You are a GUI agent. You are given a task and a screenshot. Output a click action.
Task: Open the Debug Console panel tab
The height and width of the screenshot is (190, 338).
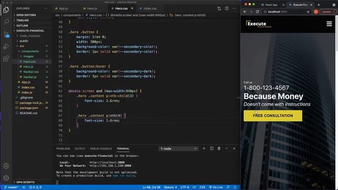pos(101,149)
